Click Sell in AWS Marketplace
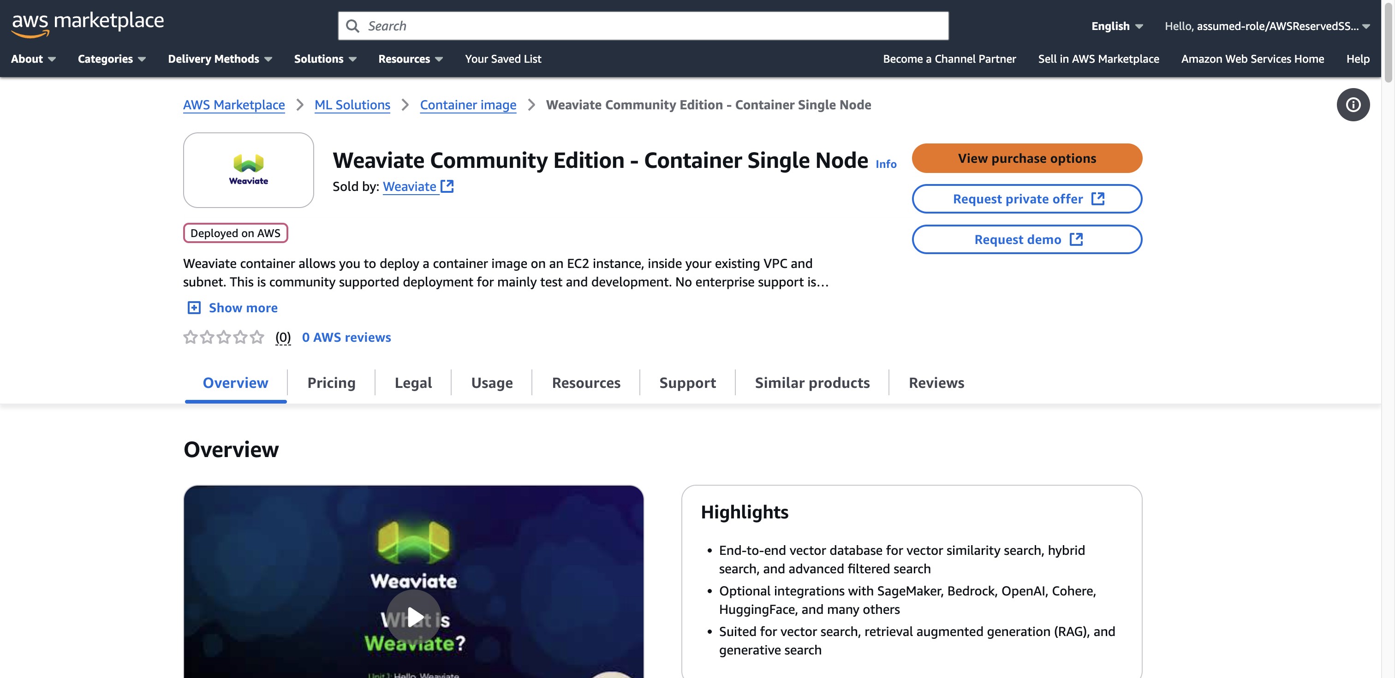 tap(1098, 59)
